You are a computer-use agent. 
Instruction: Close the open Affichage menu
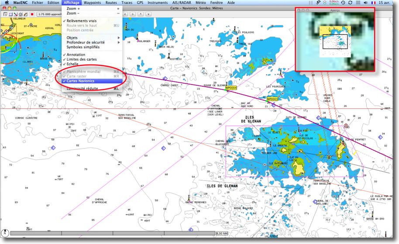tap(72, 3)
